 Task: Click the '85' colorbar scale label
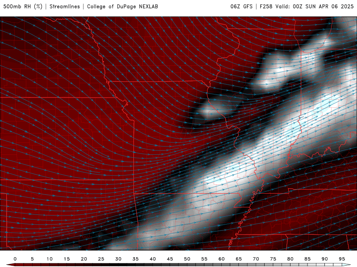click(307, 259)
